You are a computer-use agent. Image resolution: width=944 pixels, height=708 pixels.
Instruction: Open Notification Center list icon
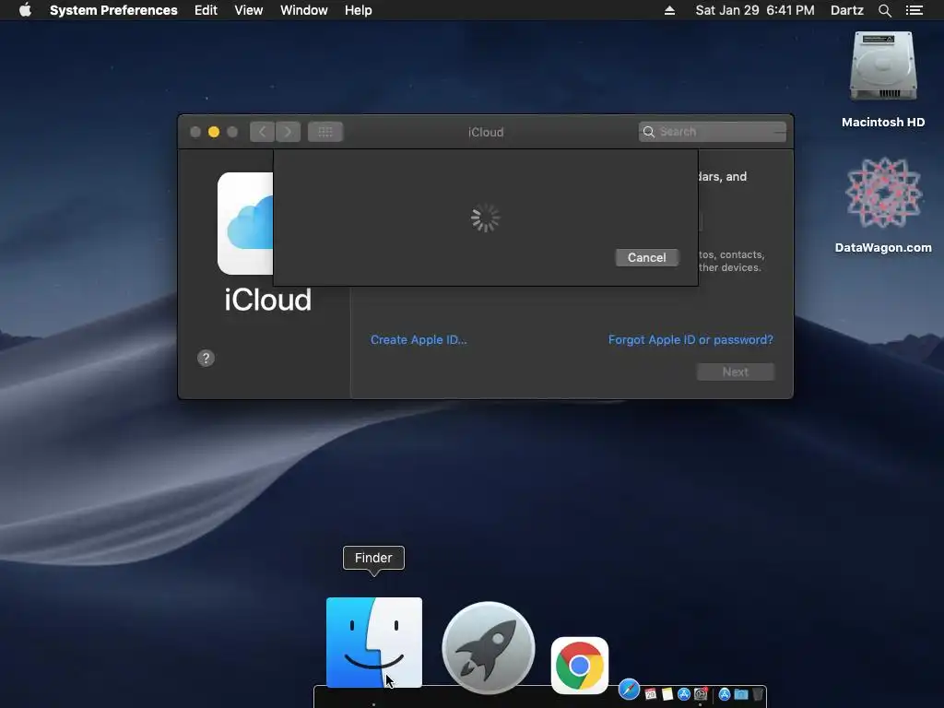coord(914,10)
